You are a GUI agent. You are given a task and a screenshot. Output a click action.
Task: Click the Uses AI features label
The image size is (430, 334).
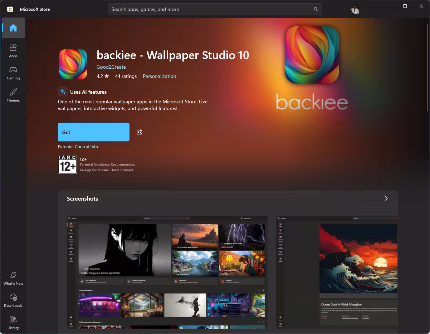88,92
